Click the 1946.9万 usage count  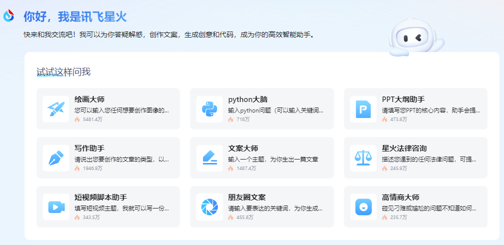[x=92, y=168]
